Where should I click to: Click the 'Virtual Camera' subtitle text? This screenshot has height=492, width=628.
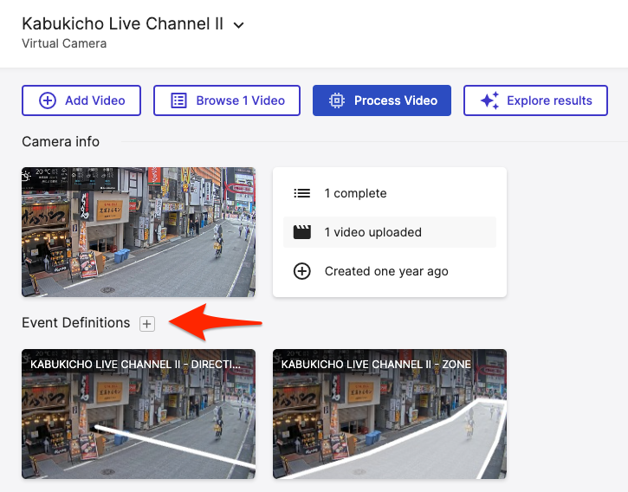[64, 43]
